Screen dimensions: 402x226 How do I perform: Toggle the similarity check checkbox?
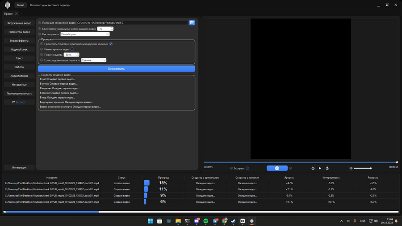click(111, 44)
